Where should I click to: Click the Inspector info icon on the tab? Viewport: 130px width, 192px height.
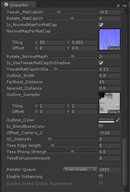tap(6, 5)
